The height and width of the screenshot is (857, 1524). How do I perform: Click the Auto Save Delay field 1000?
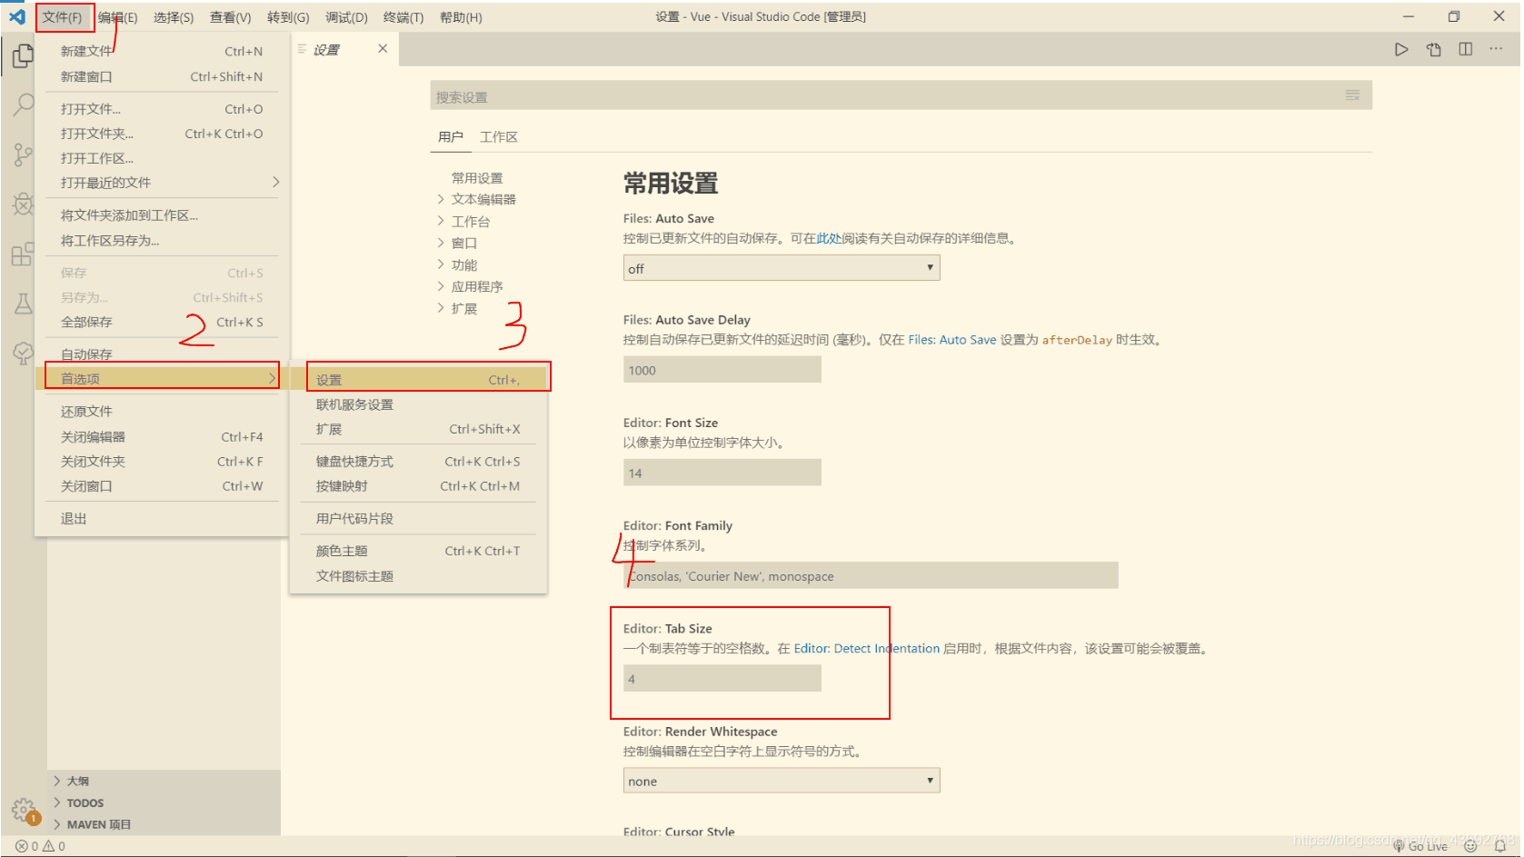(722, 370)
